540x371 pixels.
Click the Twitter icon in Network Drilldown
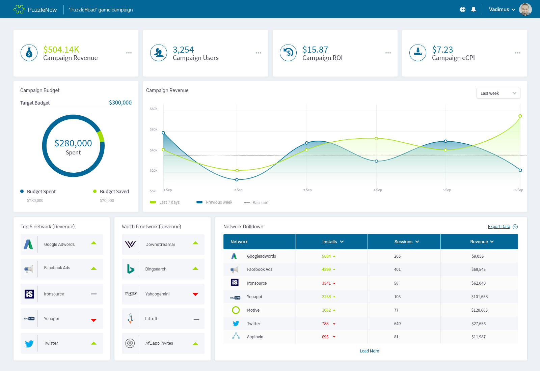tap(236, 323)
